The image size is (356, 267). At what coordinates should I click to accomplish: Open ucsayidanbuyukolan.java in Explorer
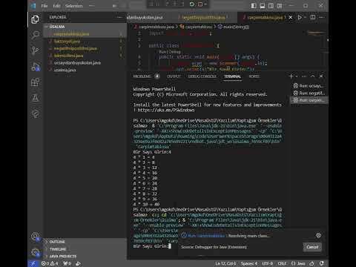[85, 63]
